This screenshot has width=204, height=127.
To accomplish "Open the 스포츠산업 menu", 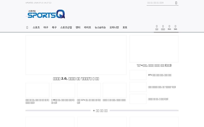I will (x=66, y=27).
